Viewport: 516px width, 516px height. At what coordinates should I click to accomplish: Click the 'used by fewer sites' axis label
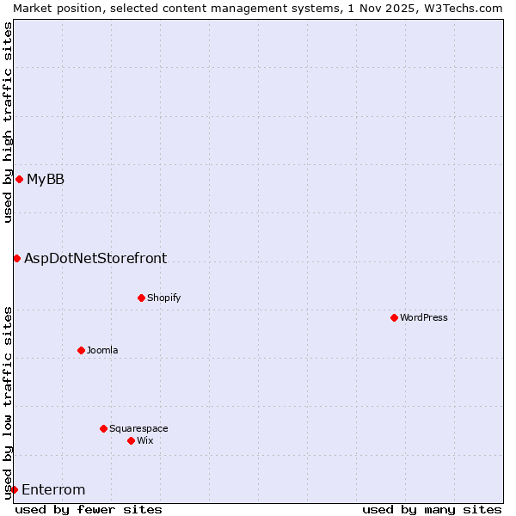pyautogui.click(x=89, y=509)
